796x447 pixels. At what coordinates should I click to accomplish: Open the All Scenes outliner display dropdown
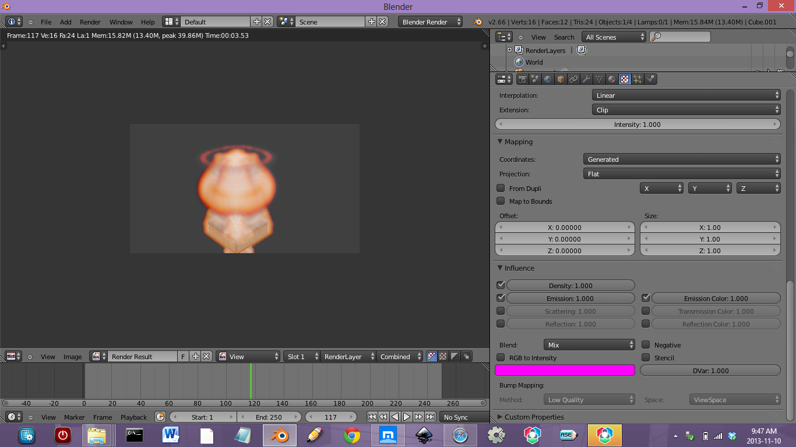(614, 37)
